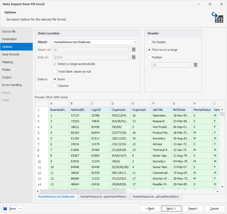Screen dimensions: 227x214
Task: Click the cell containing /50/69/
Action: (120, 127)
